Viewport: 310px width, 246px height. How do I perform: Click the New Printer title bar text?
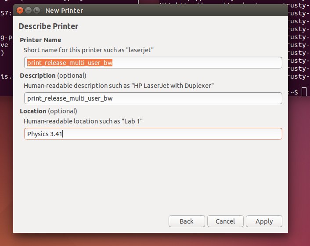tap(64, 10)
